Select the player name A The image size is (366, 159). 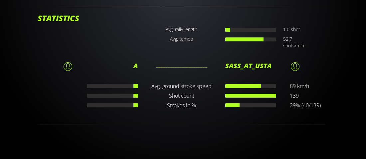[135, 66]
